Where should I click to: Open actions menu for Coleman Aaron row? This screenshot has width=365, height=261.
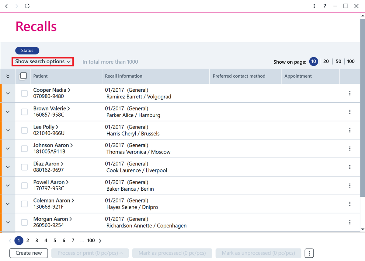350,204
